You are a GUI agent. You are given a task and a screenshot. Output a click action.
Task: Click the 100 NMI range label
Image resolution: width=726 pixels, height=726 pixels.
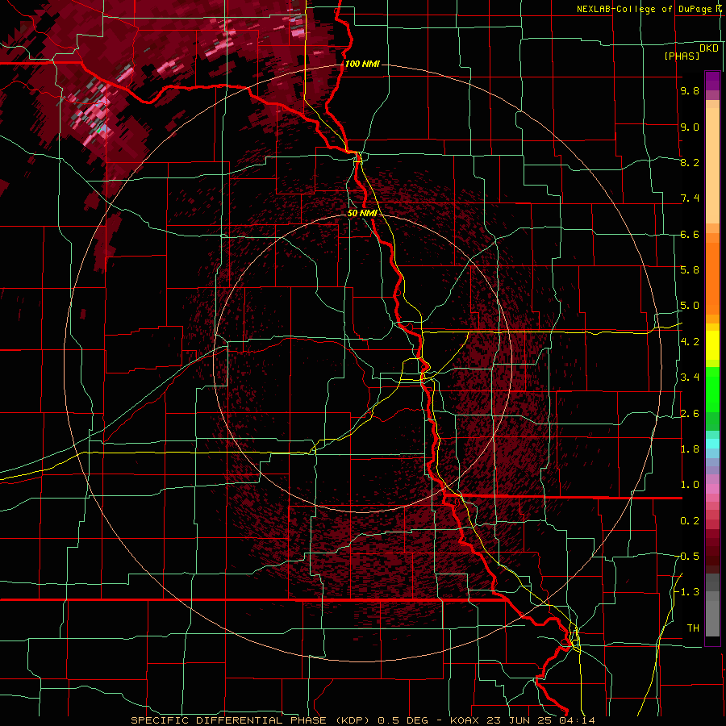click(362, 64)
